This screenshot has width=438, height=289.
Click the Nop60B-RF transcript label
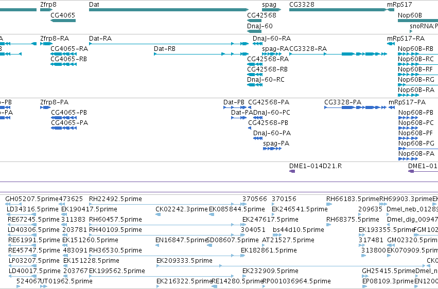(415, 69)
